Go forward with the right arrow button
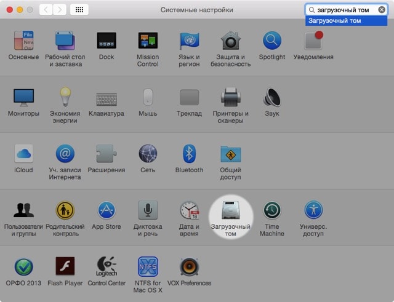This screenshot has width=394, height=302. [x=60, y=10]
